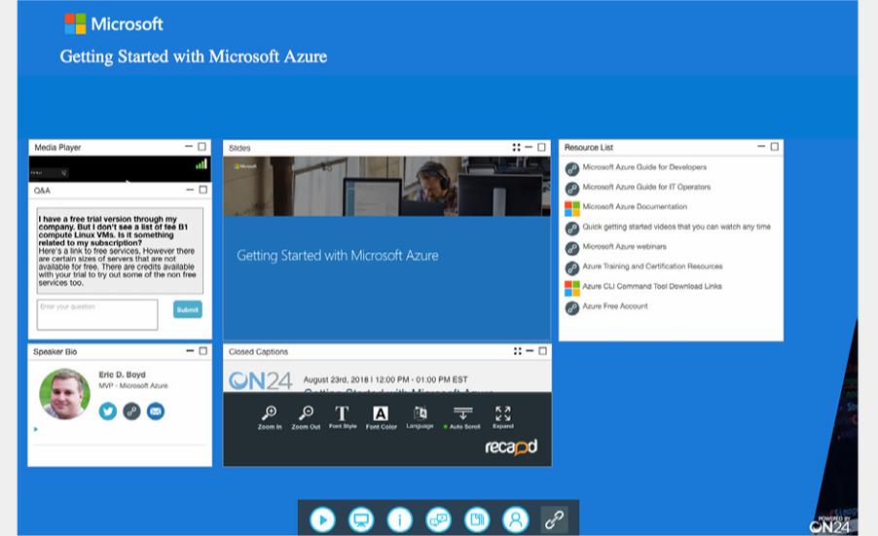Open Eric D. Boyd's Twitter profile icon

coord(108,411)
